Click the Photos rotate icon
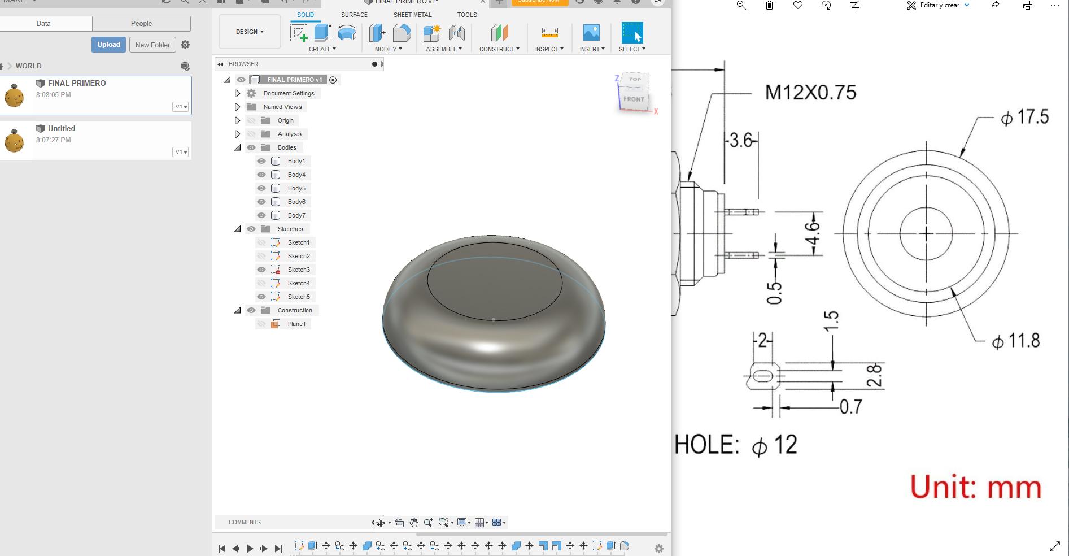The width and height of the screenshot is (1069, 556). click(x=826, y=5)
